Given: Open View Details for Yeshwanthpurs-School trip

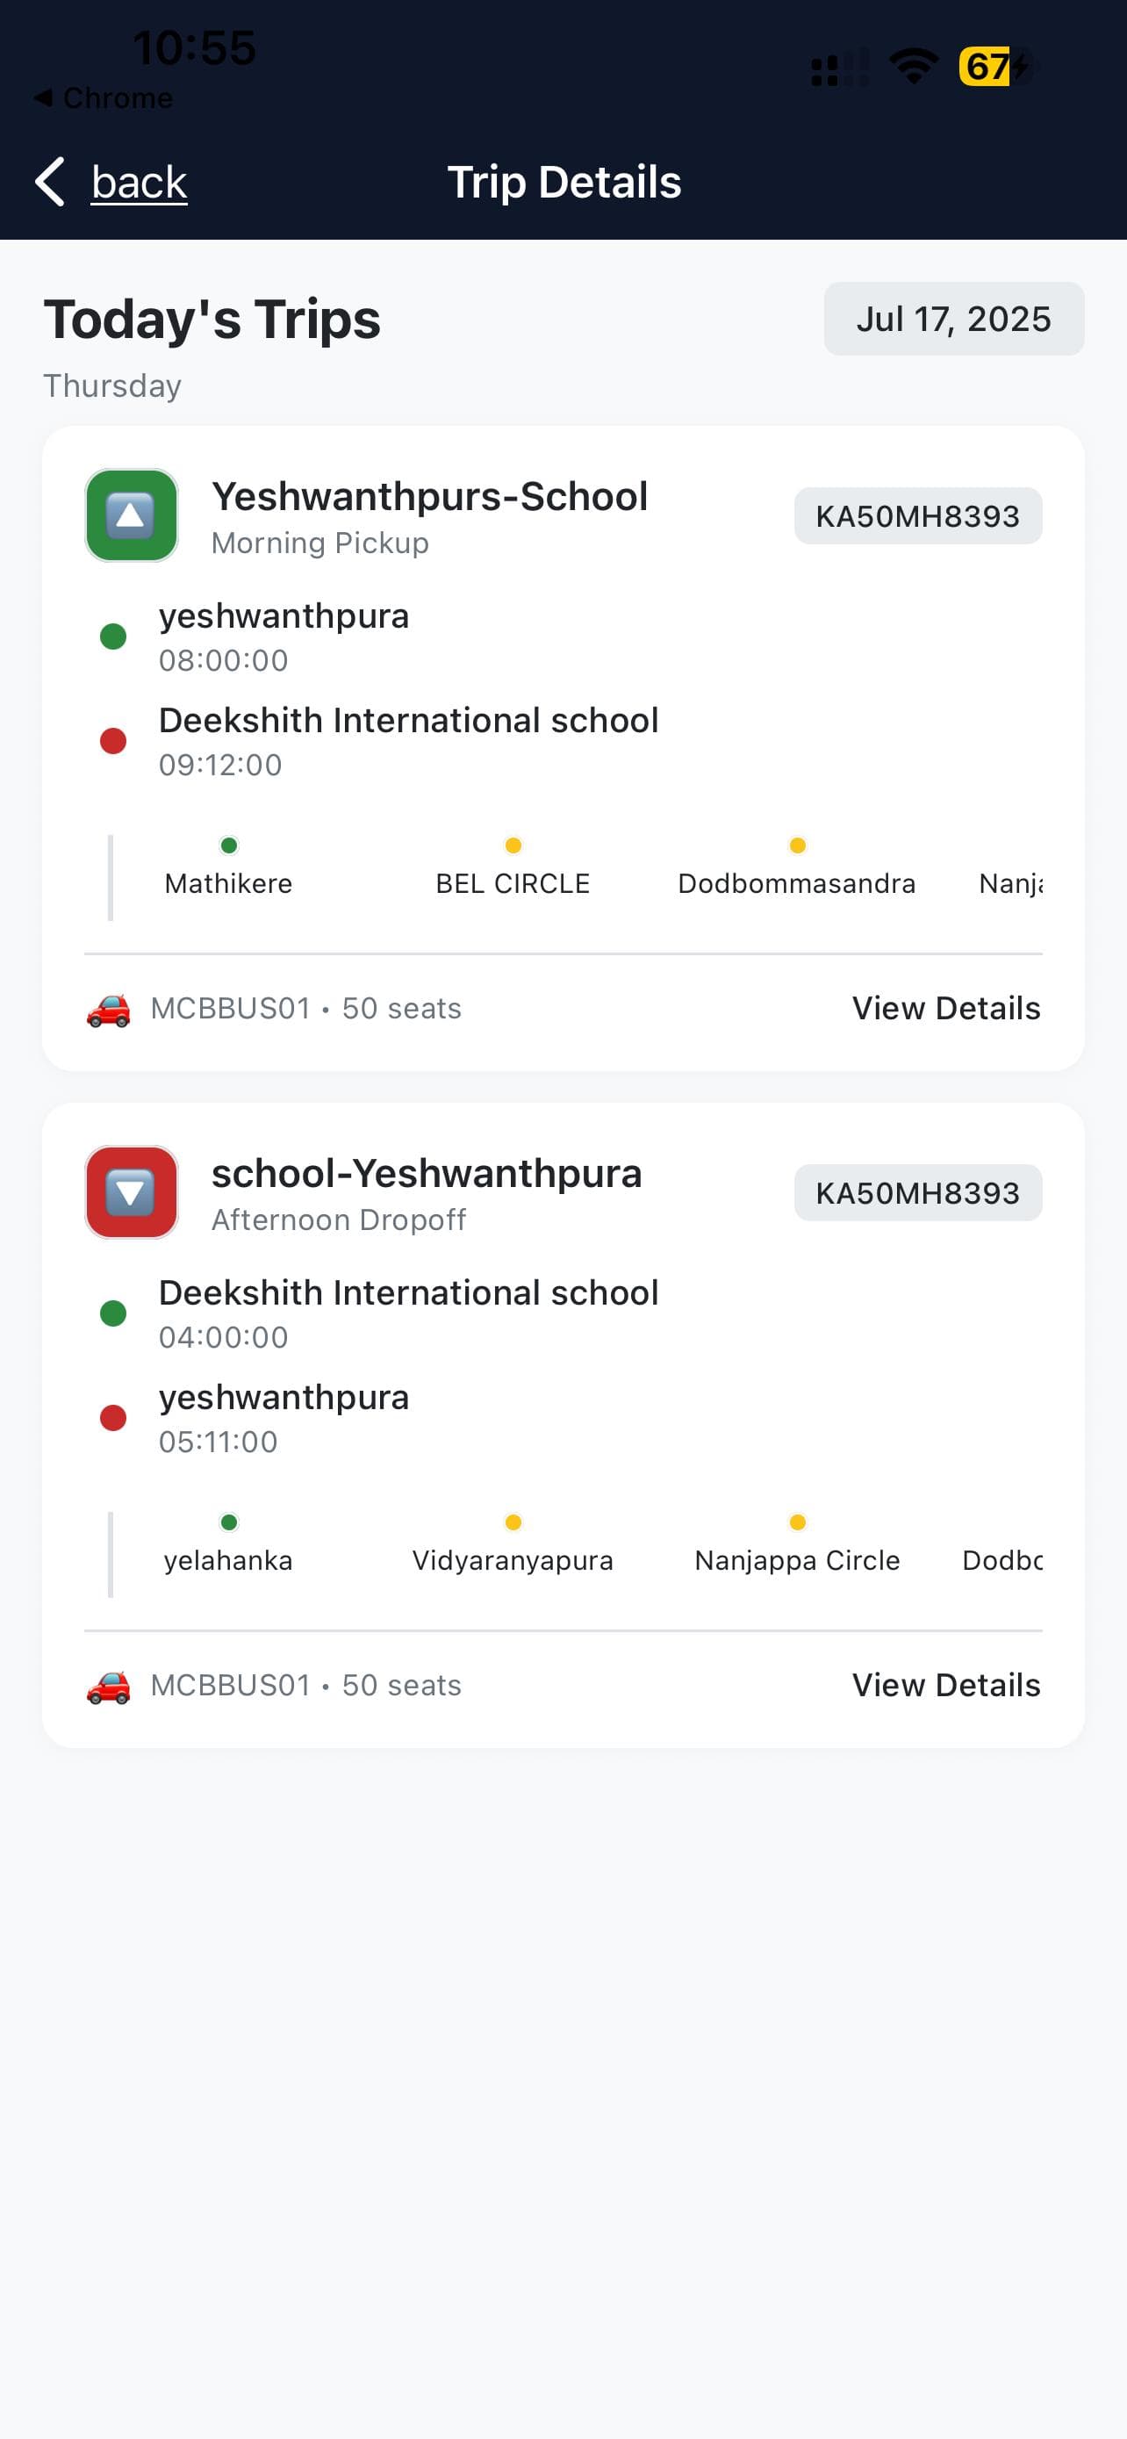Looking at the screenshot, I should point(945,1009).
